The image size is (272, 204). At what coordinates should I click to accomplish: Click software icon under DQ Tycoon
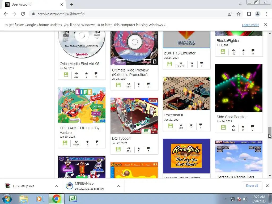[x=118, y=149]
